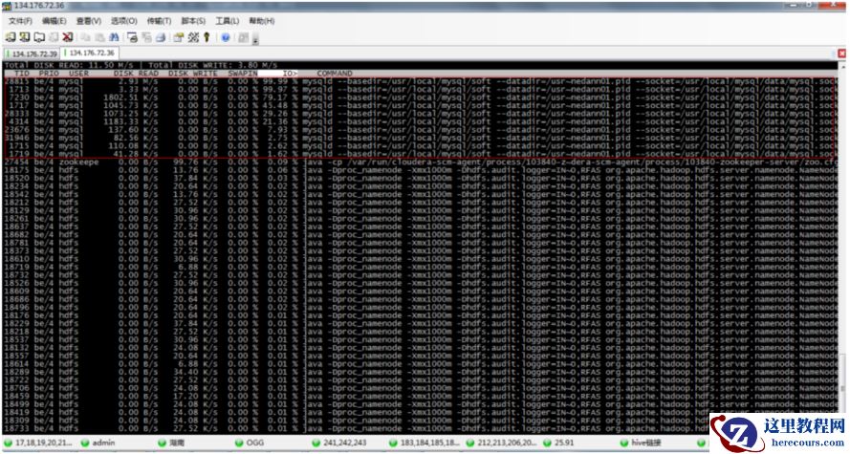This screenshot has width=850, height=454.
Task: Open Session Options from the toolbar icon
Action: point(178,37)
